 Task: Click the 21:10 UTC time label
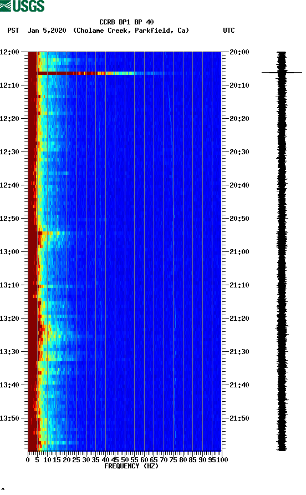click(239, 285)
